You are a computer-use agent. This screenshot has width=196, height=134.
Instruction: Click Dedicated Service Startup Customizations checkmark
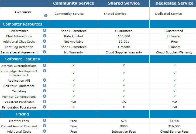(174, 65)
